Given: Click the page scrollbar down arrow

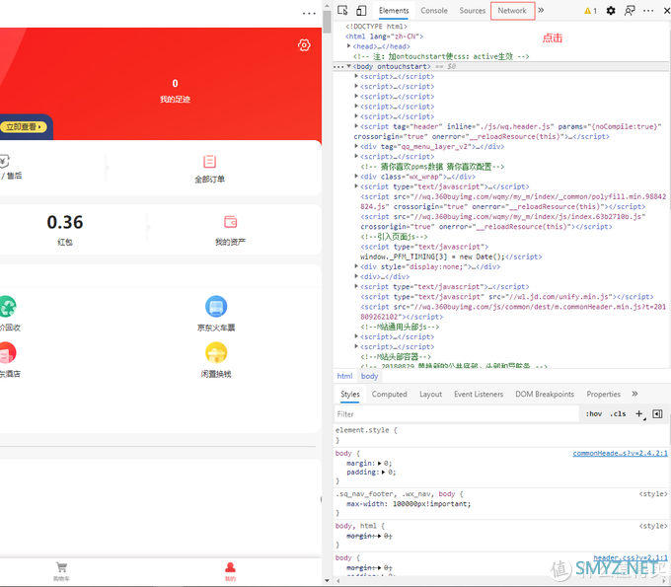Looking at the screenshot, I should [328, 581].
